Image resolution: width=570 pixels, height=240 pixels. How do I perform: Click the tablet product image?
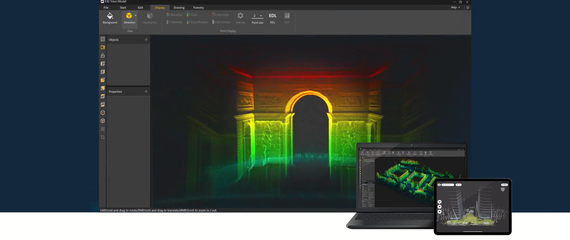(473, 206)
